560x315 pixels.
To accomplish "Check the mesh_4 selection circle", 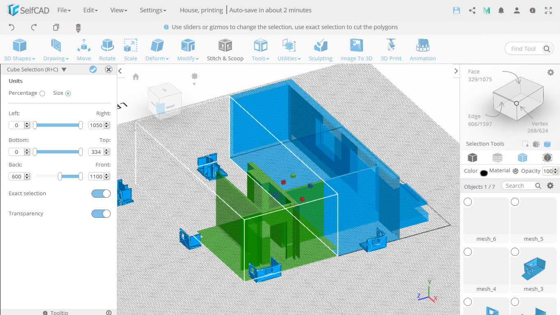I will click(468, 252).
